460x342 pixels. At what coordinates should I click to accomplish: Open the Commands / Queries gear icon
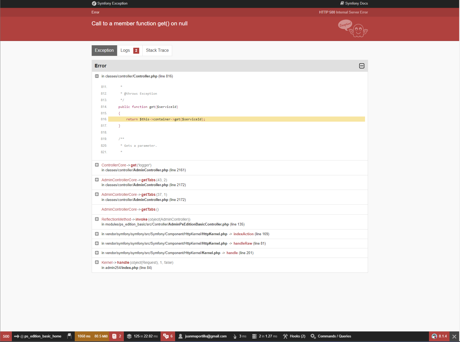[x=313, y=336]
